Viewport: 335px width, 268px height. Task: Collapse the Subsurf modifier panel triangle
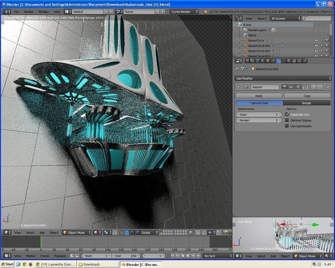click(239, 87)
